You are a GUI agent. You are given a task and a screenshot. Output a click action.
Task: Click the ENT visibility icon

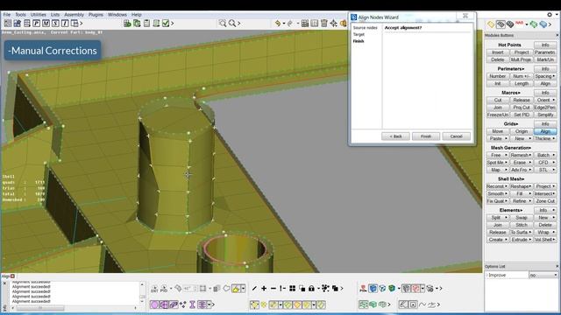(x=154, y=289)
